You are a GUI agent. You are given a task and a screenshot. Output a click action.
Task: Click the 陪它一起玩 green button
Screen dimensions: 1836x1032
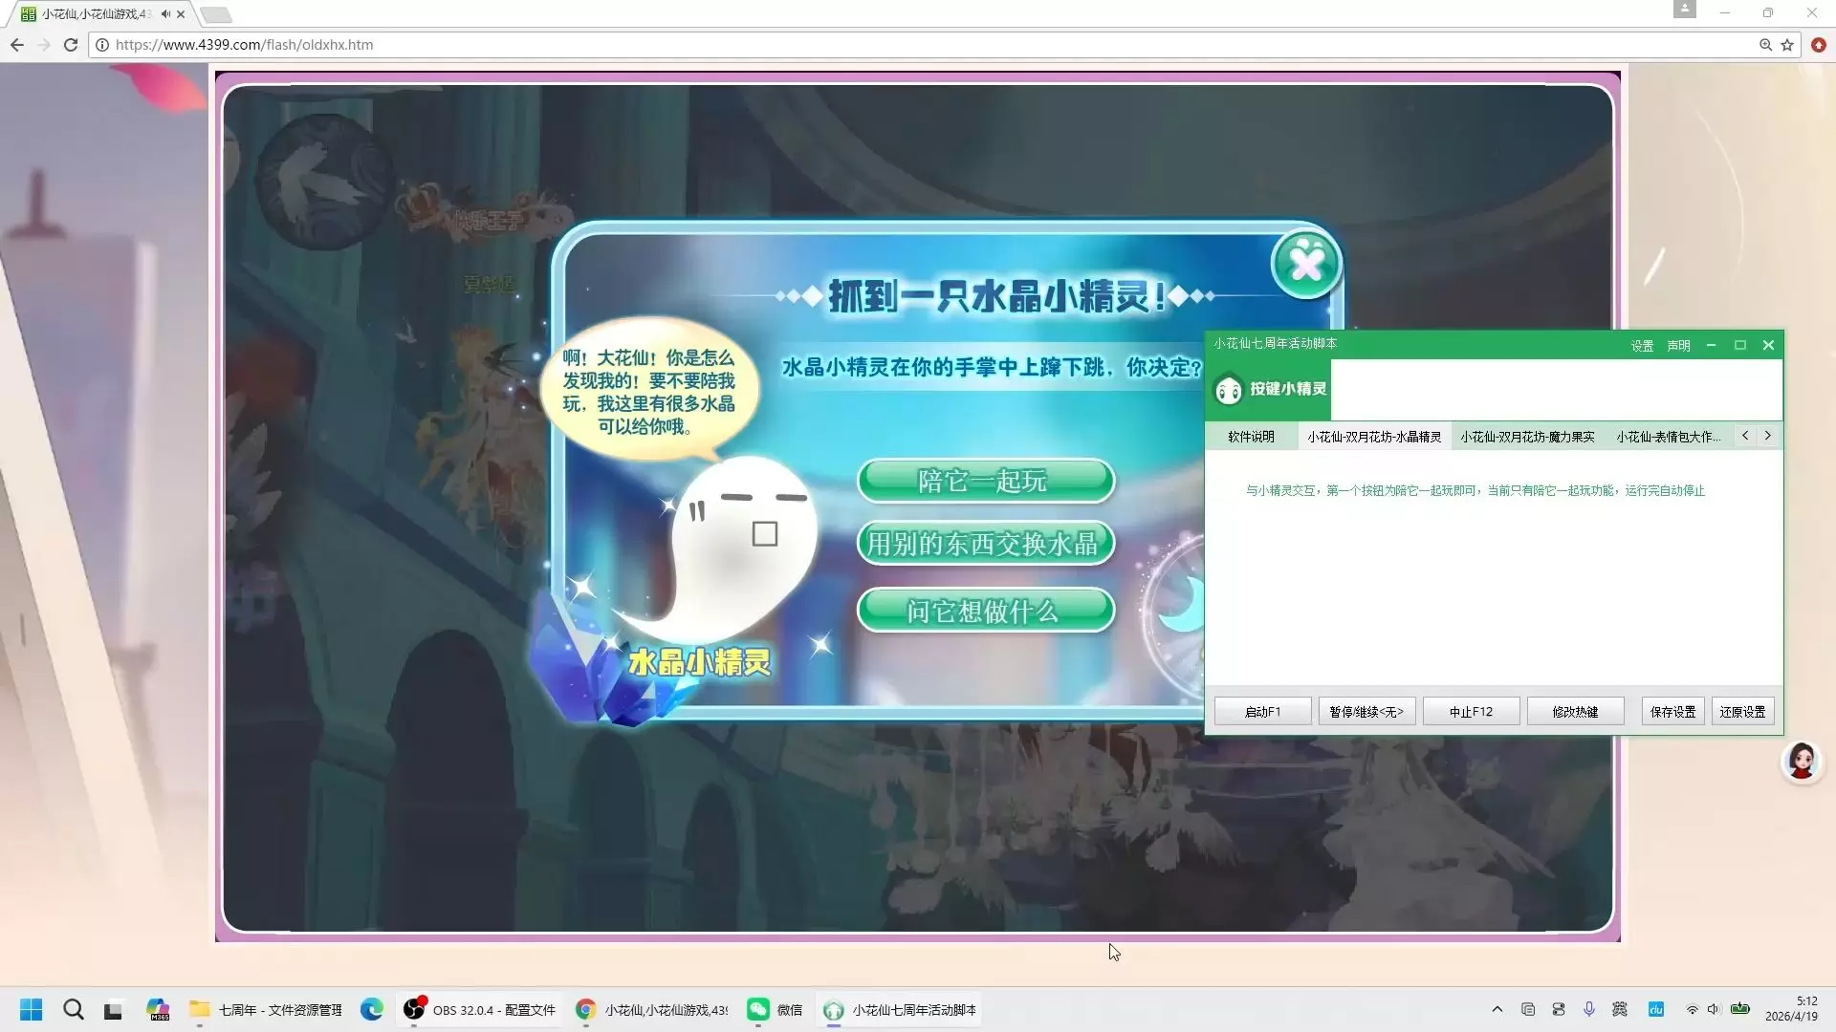pos(985,481)
